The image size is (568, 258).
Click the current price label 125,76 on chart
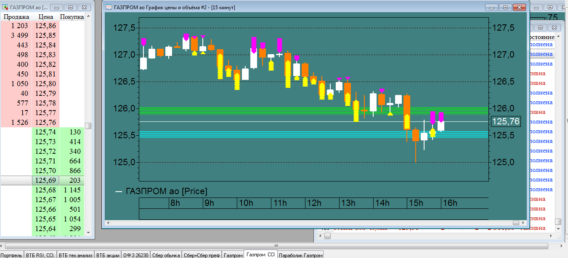506,122
